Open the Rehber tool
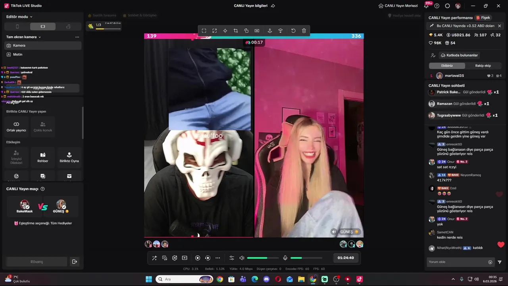This screenshot has height=286, width=508. pyautogui.click(x=43, y=157)
